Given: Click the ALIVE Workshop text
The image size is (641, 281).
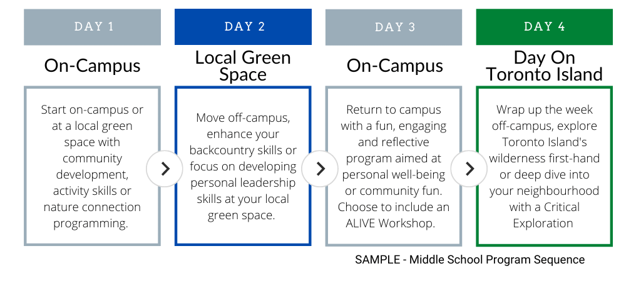Looking at the screenshot, I should [391, 224].
